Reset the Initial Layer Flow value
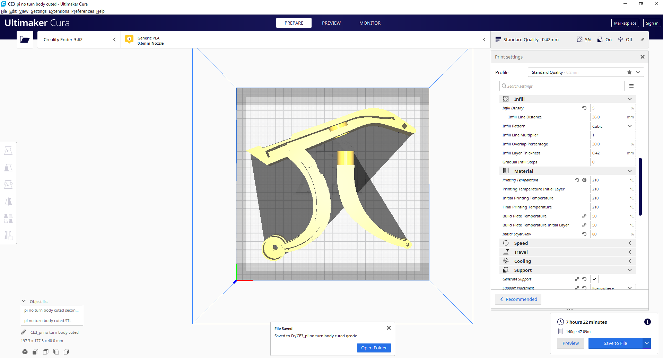 584,234
